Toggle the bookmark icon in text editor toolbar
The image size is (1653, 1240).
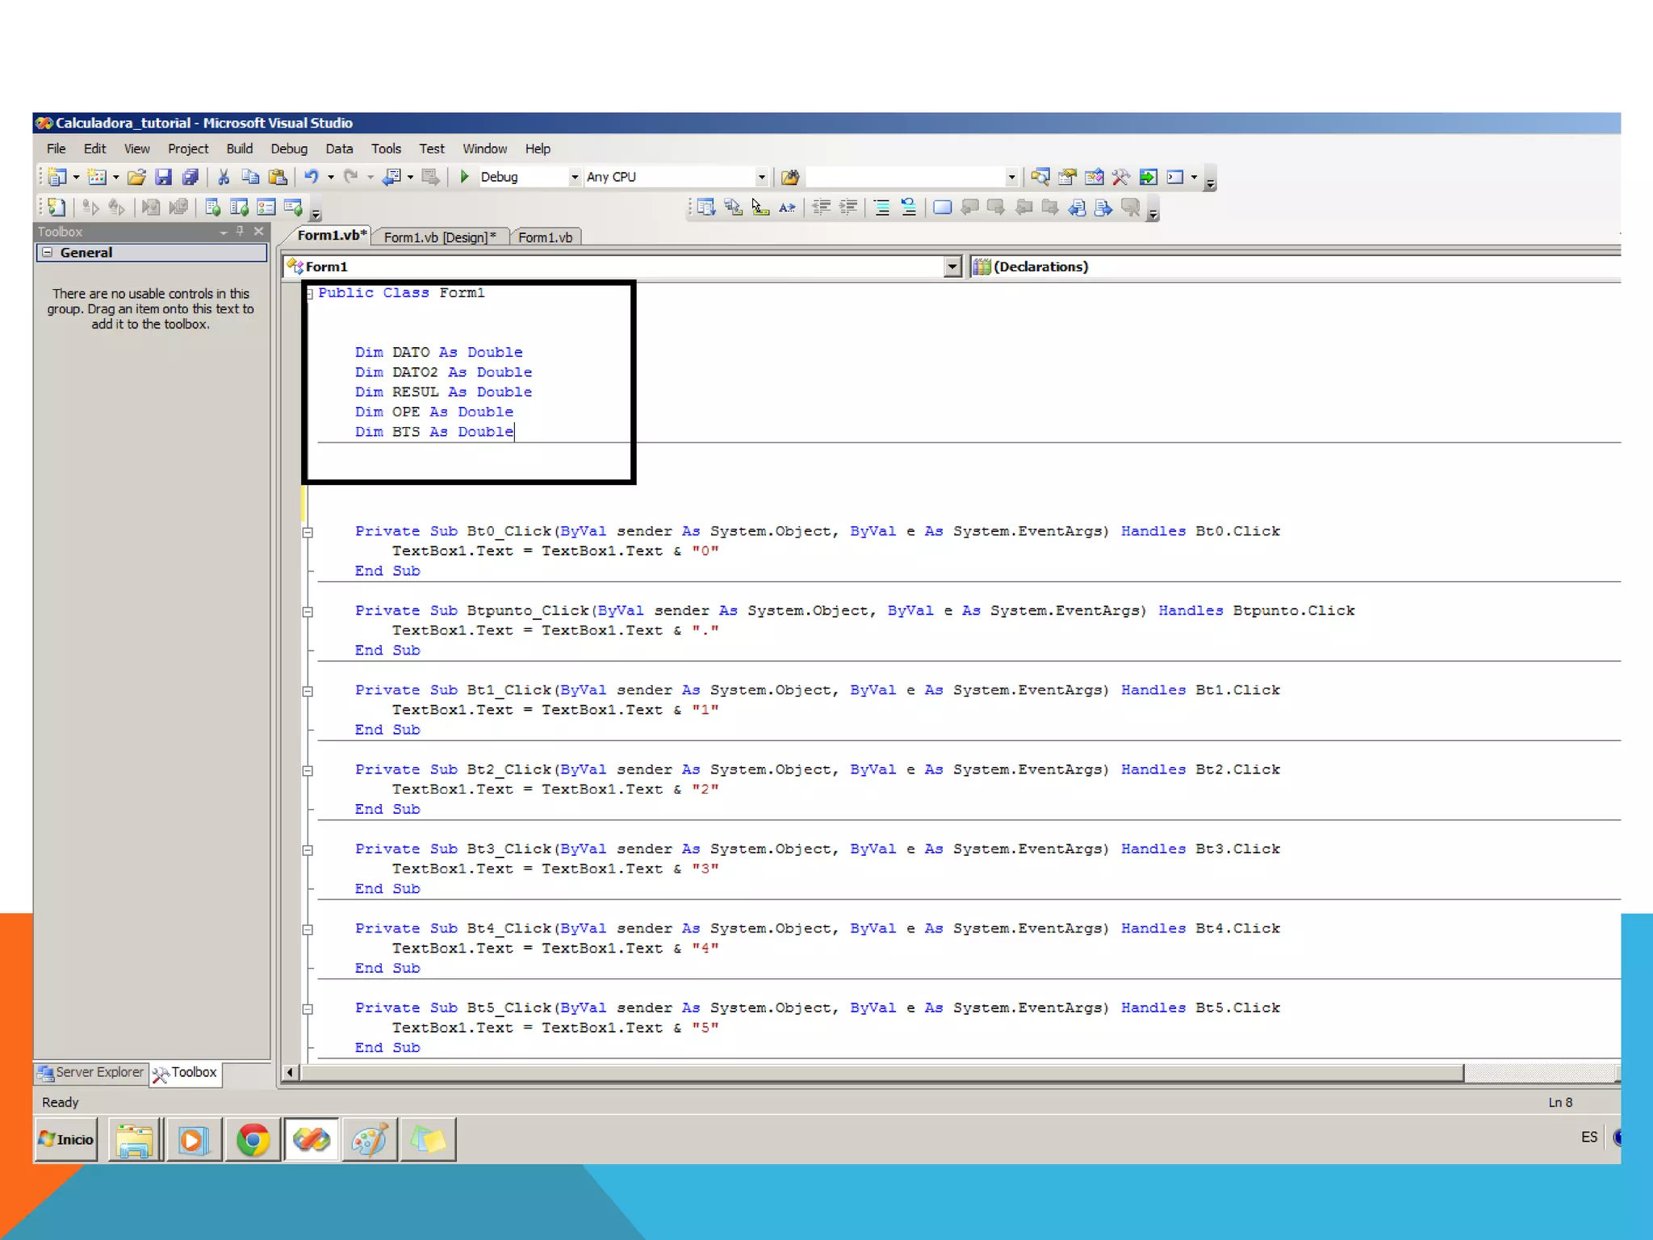[942, 207]
